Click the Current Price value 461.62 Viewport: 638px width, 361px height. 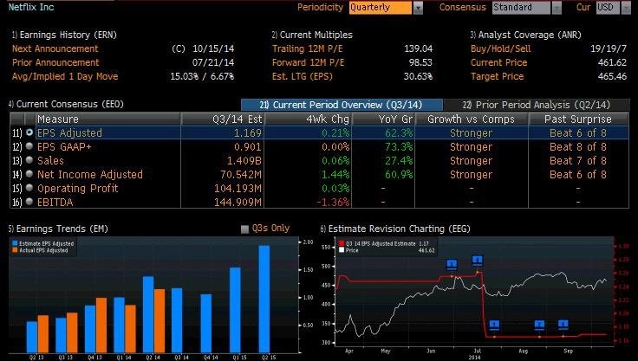(612, 62)
